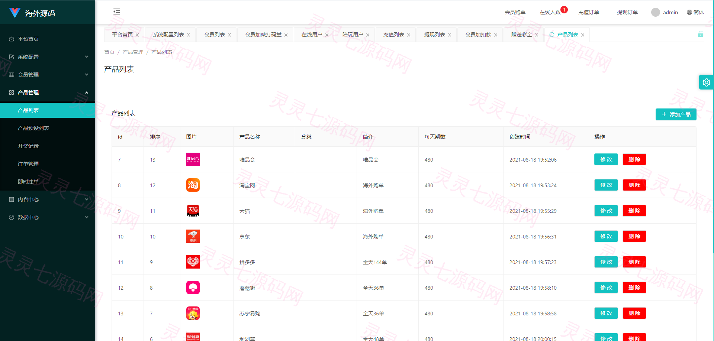Open 开奖记录 in the sidebar

[x=48, y=146]
